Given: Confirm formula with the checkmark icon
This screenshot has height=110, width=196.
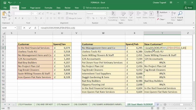Looking at the screenshot, I should [x=30, y=28].
